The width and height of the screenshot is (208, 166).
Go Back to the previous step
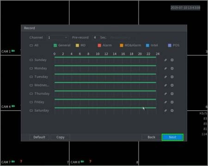pyautogui.click(x=151, y=137)
